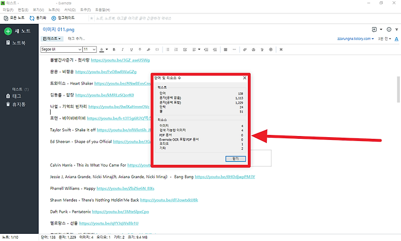The height and width of the screenshot is (241, 401).
Task: Insert a numbered list
Action: [x=176, y=49]
